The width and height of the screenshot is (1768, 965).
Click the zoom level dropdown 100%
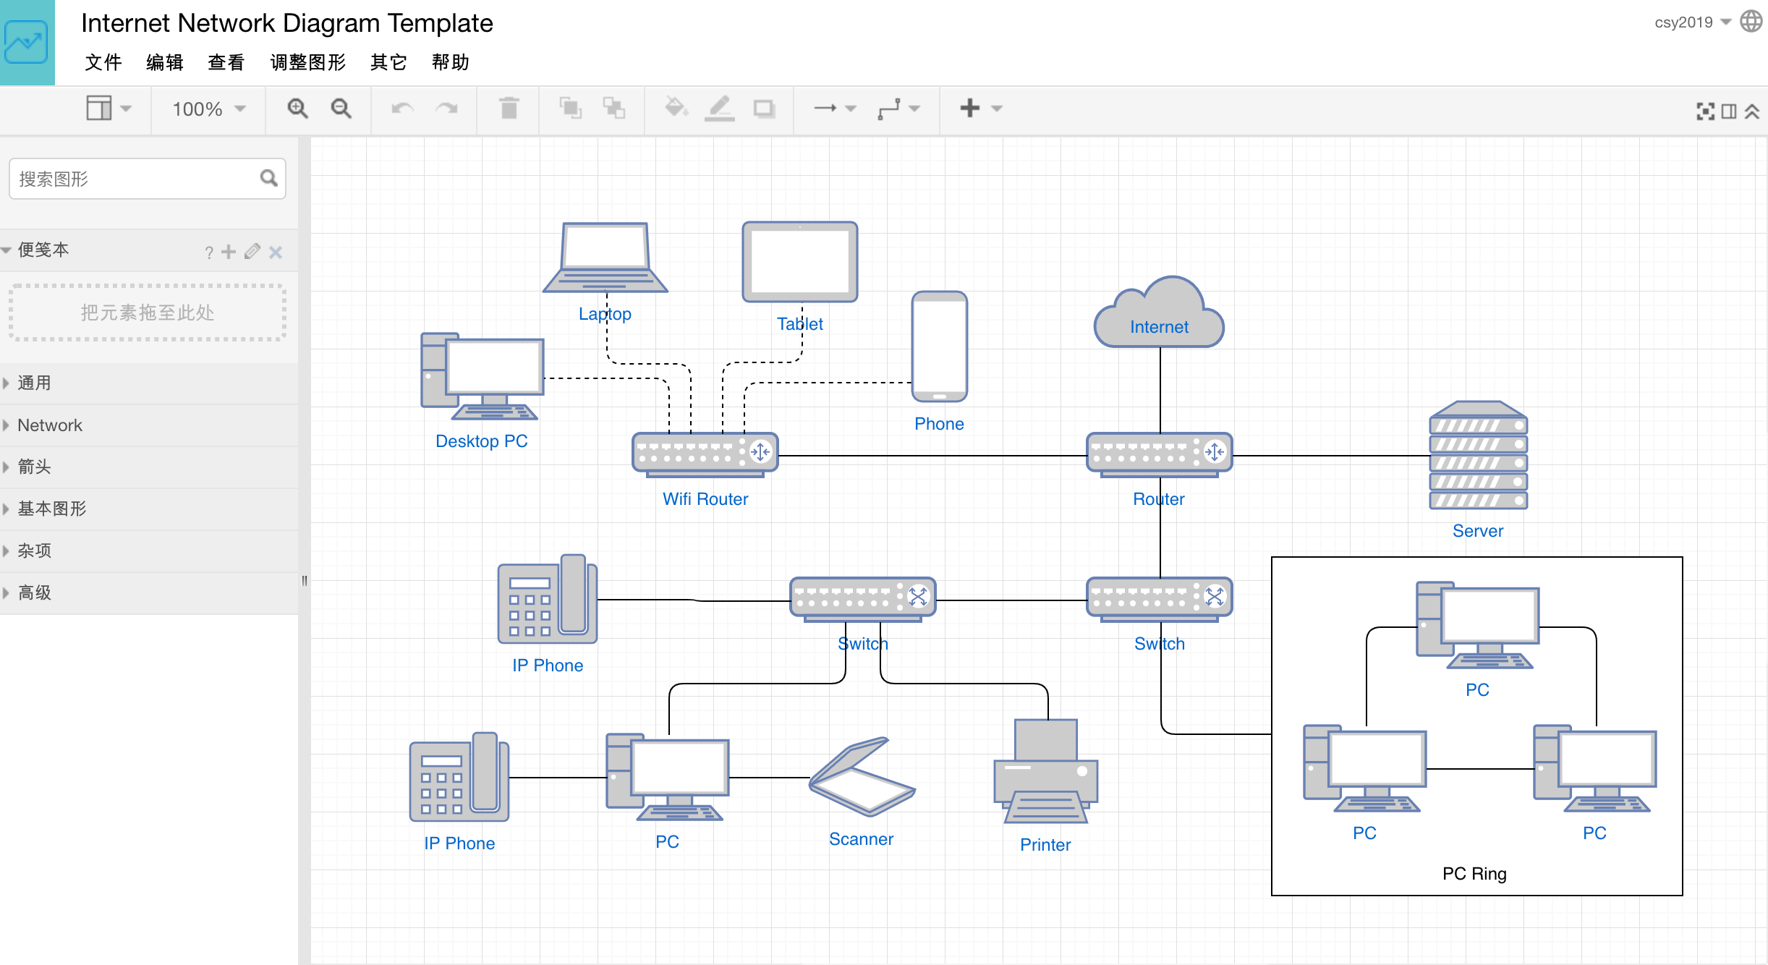click(207, 109)
